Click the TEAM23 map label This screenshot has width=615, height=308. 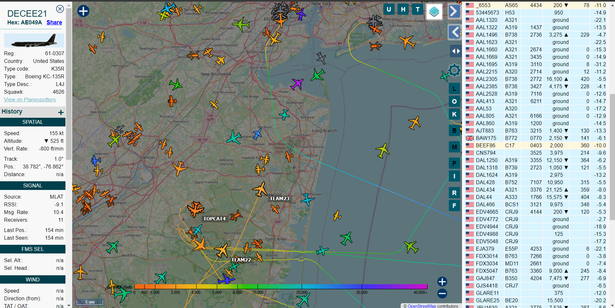pyautogui.click(x=279, y=199)
